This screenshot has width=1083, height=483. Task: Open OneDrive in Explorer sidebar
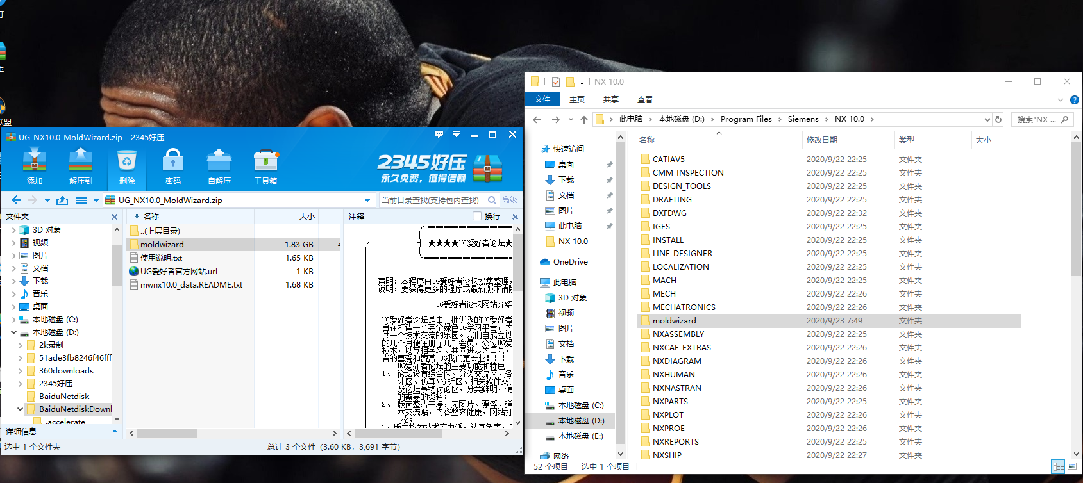564,261
